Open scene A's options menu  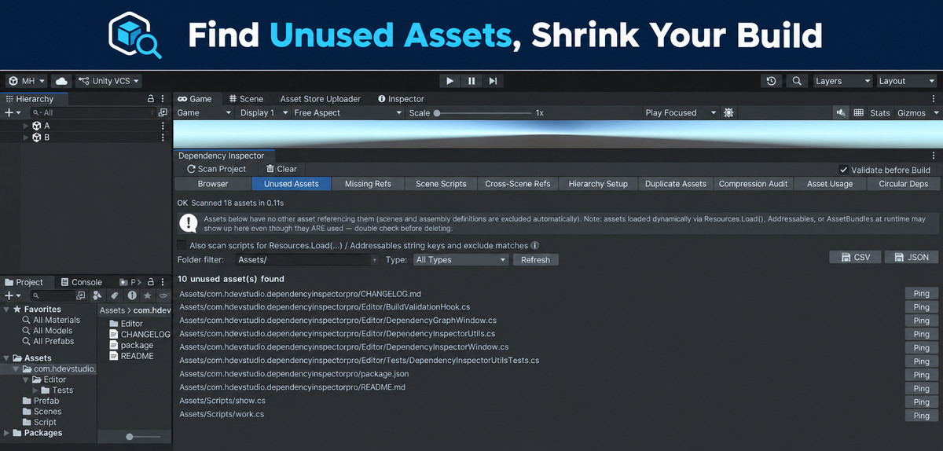[x=163, y=126]
